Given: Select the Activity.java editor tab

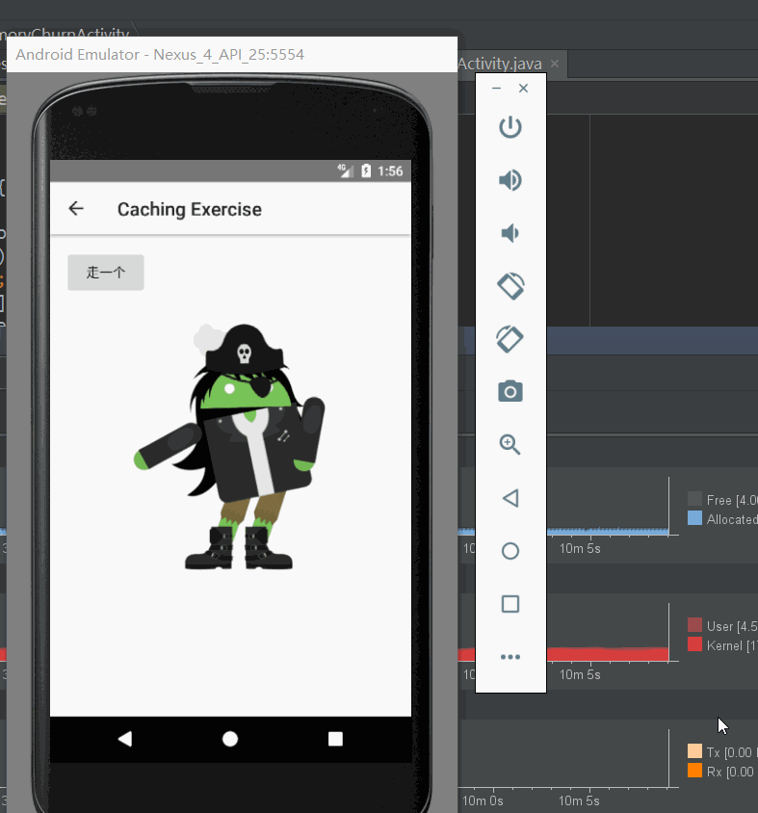Looking at the screenshot, I should (500, 64).
